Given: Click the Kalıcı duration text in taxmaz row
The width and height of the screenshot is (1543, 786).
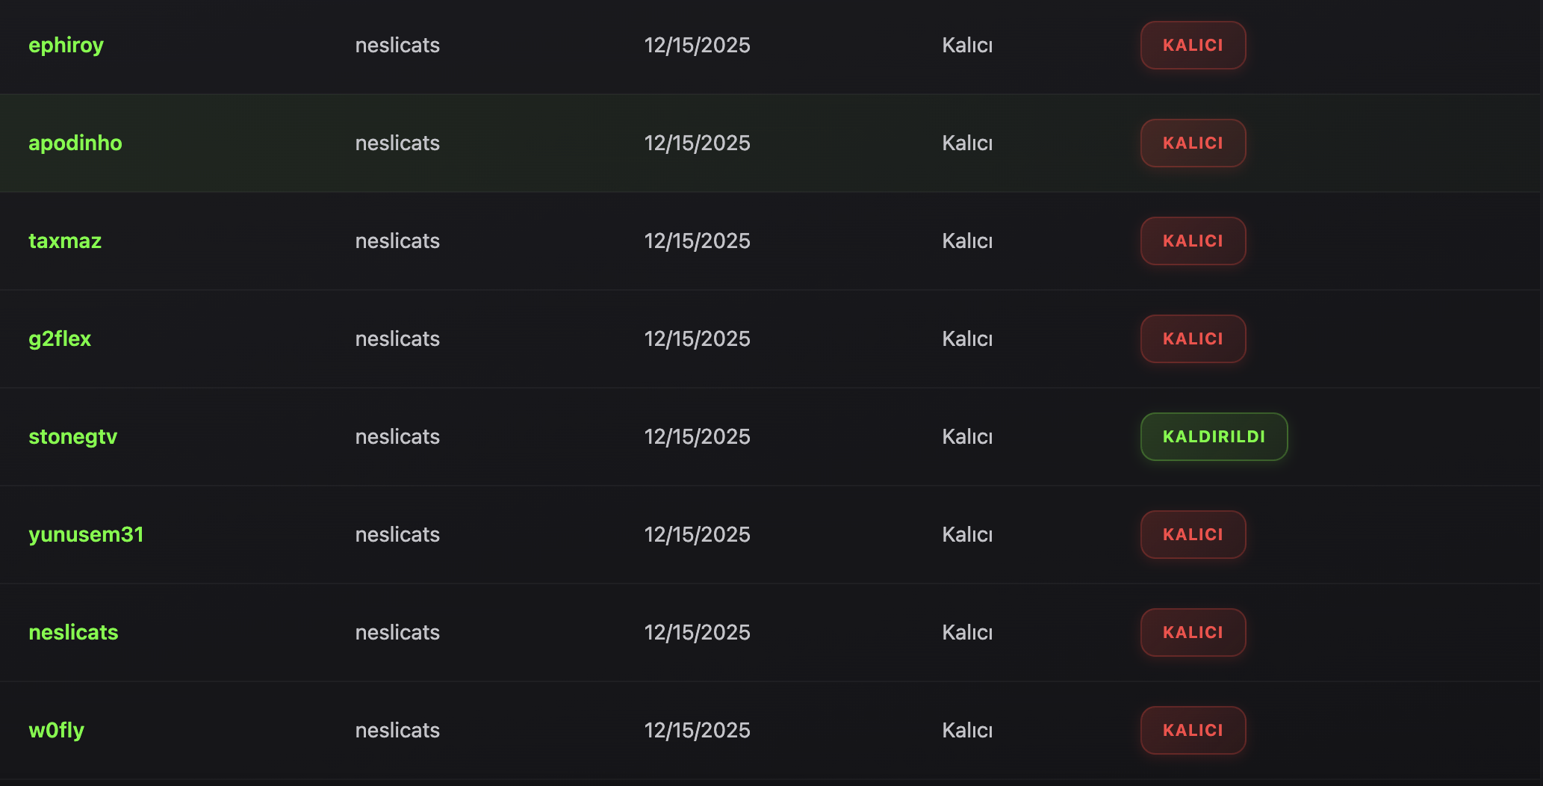Looking at the screenshot, I should coord(967,241).
